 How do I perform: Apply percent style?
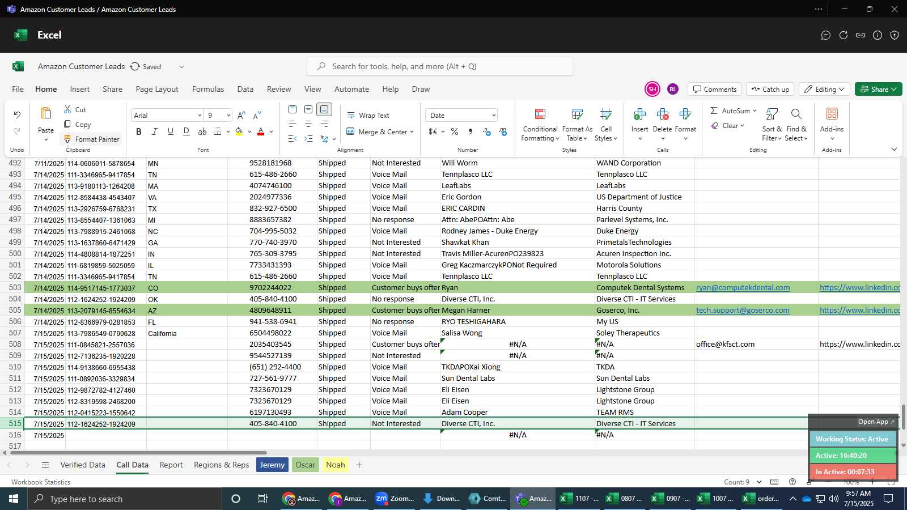tap(455, 131)
